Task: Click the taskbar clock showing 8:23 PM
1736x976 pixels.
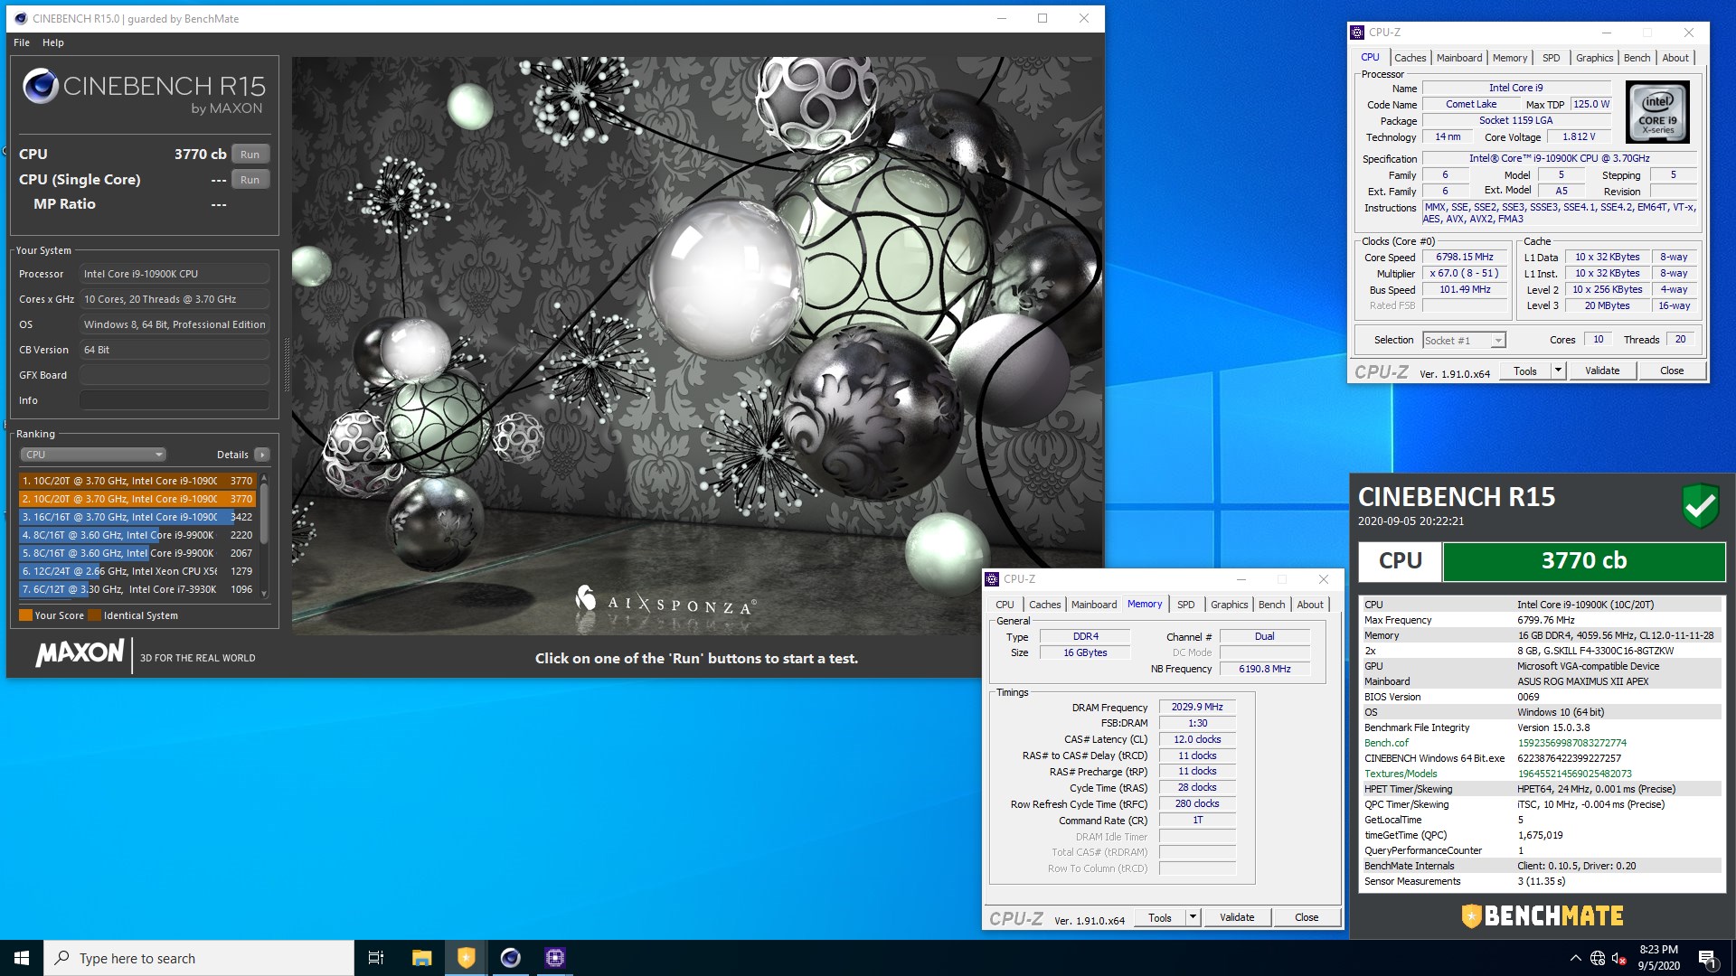Action: (1658, 958)
